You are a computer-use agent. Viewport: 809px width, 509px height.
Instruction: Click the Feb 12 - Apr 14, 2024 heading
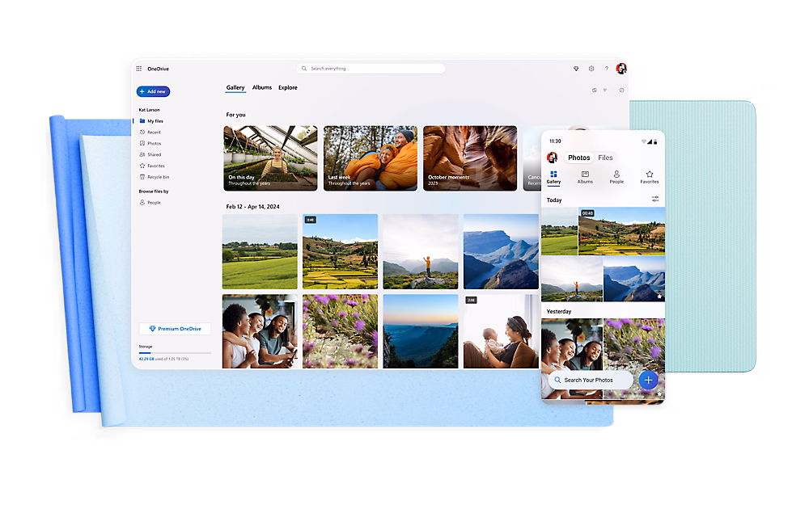(252, 207)
